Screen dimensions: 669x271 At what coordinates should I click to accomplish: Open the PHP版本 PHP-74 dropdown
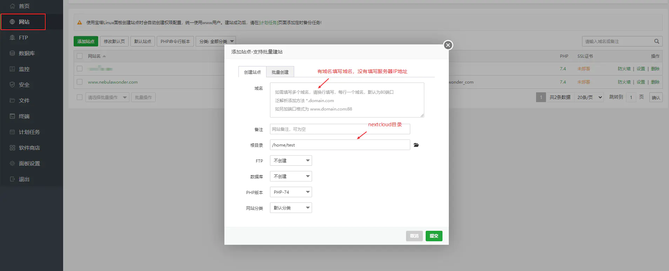click(291, 192)
